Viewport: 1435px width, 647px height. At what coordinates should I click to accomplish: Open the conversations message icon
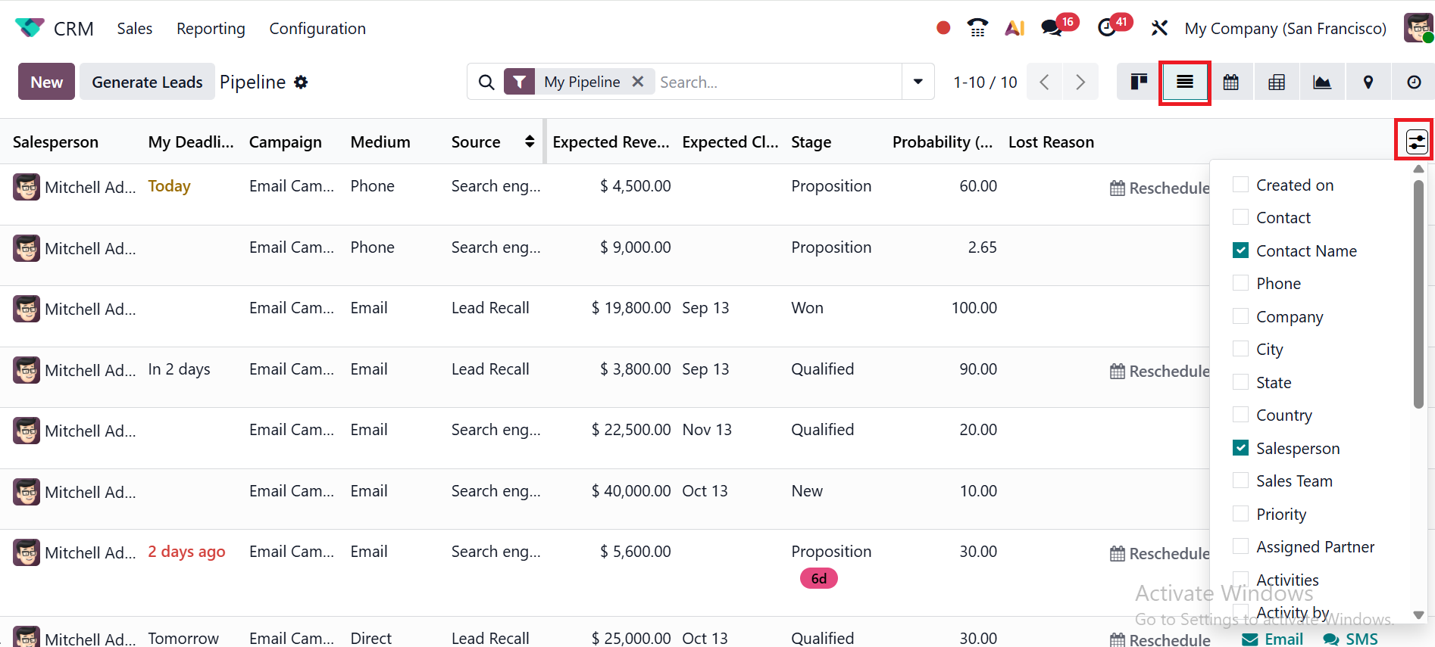[x=1051, y=28]
